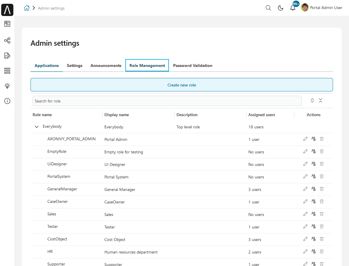The image size is (349, 266).
Task: Open the info icon in left sidebar
Action: click(x=7, y=101)
